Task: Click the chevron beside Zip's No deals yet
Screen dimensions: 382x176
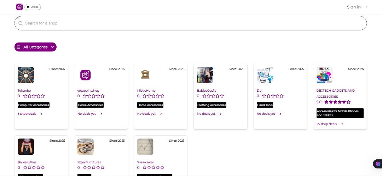Action: click(x=280, y=114)
